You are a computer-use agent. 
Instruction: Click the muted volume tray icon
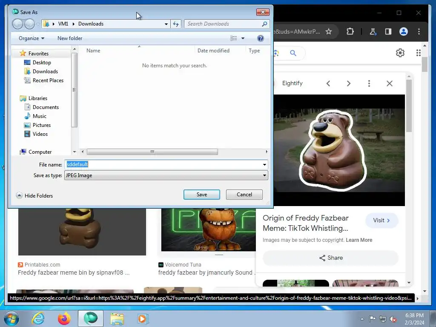click(x=393, y=319)
